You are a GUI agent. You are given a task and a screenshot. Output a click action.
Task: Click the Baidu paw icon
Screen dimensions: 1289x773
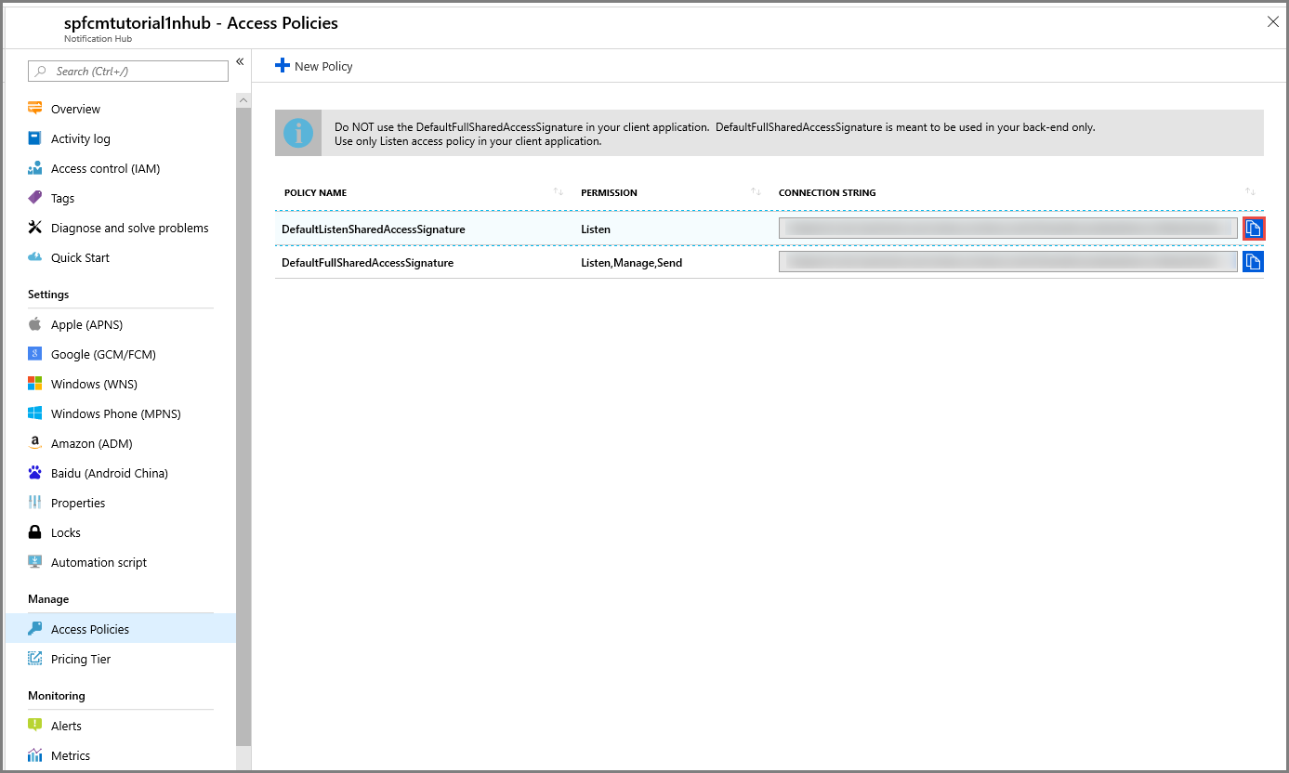point(35,473)
